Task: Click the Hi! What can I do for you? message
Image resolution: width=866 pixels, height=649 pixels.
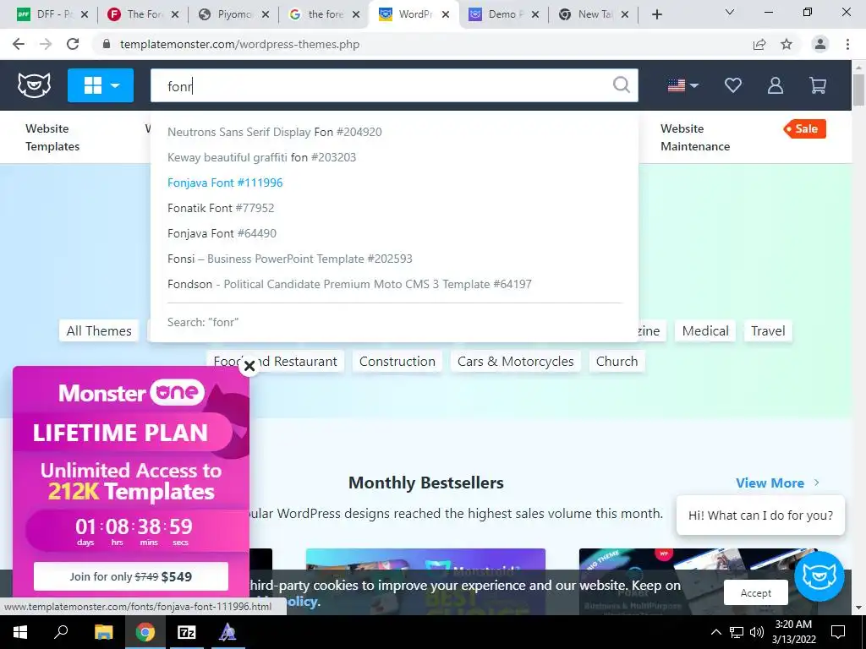Action: [x=760, y=515]
